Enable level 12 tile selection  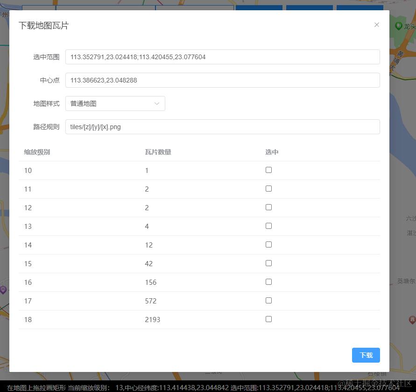pyautogui.click(x=268, y=207)
